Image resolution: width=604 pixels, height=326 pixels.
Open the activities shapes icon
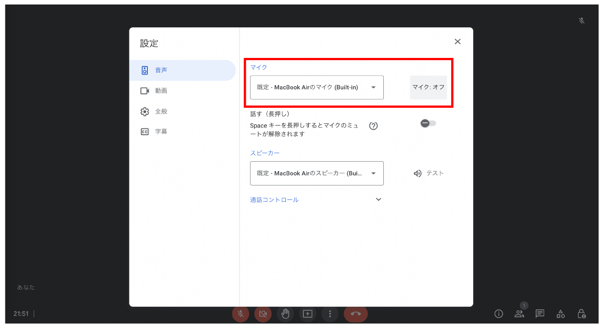point(561,313)
